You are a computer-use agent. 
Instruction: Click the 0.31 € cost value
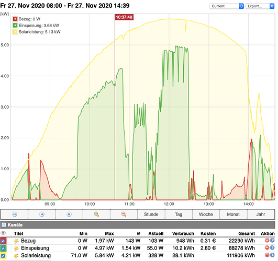click(x=208, y=241)
